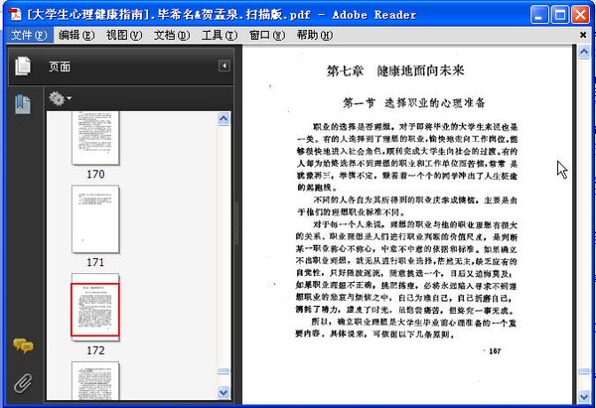Screen dimensions: 596x408
Task: Open the 视图 menu
Action: (124, 36)
